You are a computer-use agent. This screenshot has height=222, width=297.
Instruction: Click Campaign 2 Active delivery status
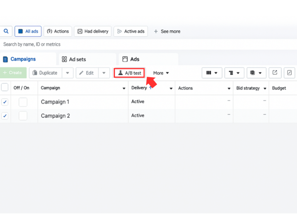tap(138, 115)
